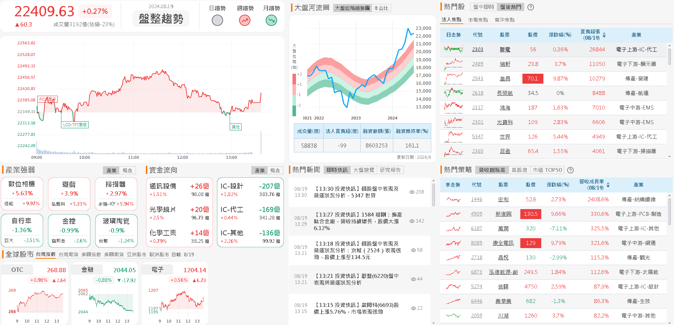Switch 產業強弱 to 概念 view
The image size is (674, 325).
pyautogui.click(x=127, y=170)
